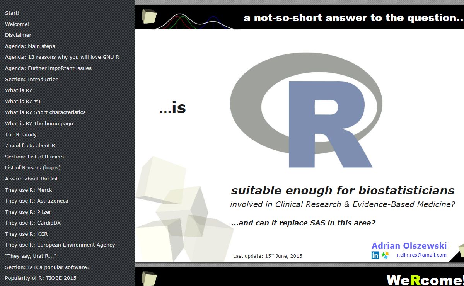Jump to the Disclaimer slide
The height and width of the screenshot is (286, 464).
(x=18, y=35)
